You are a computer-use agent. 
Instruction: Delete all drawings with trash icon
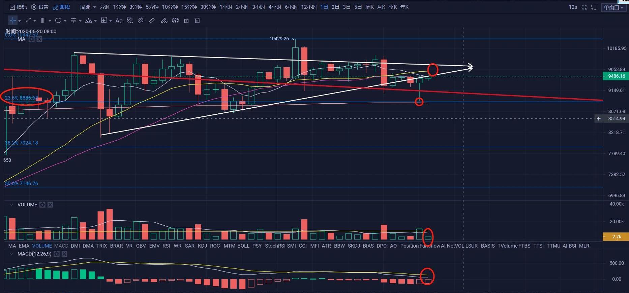198,21
